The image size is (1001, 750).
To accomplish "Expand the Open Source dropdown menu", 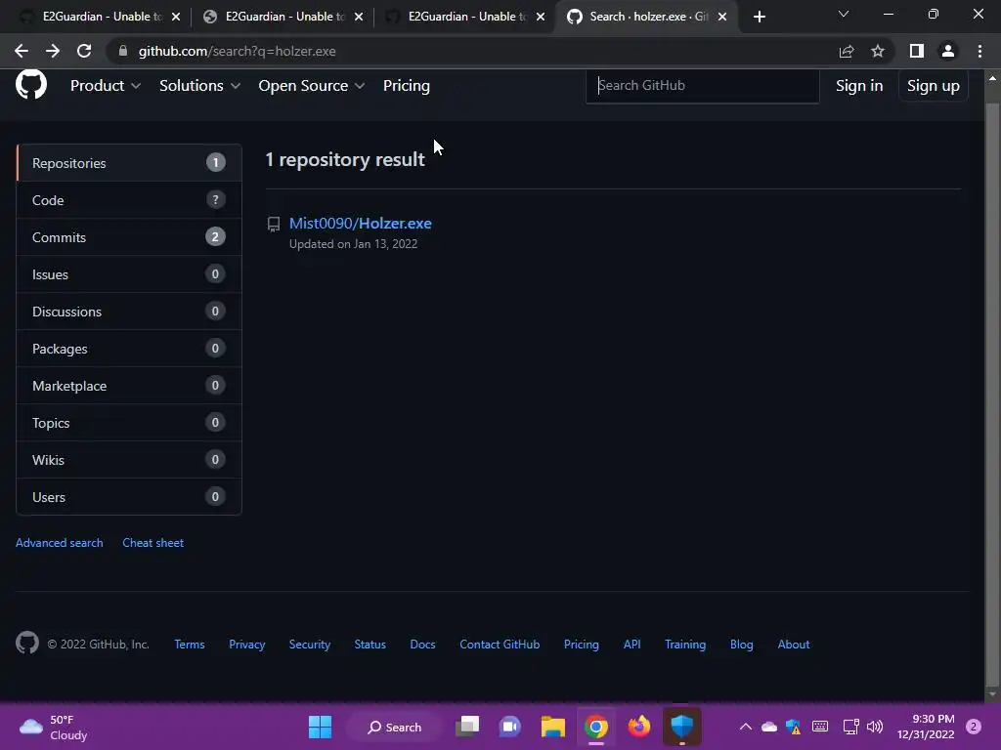I will tap(311, 86).
